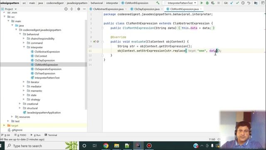Switch to ClsAbstractExpression.java tab
The image size is (266, 150).
(x=108, y=9)
